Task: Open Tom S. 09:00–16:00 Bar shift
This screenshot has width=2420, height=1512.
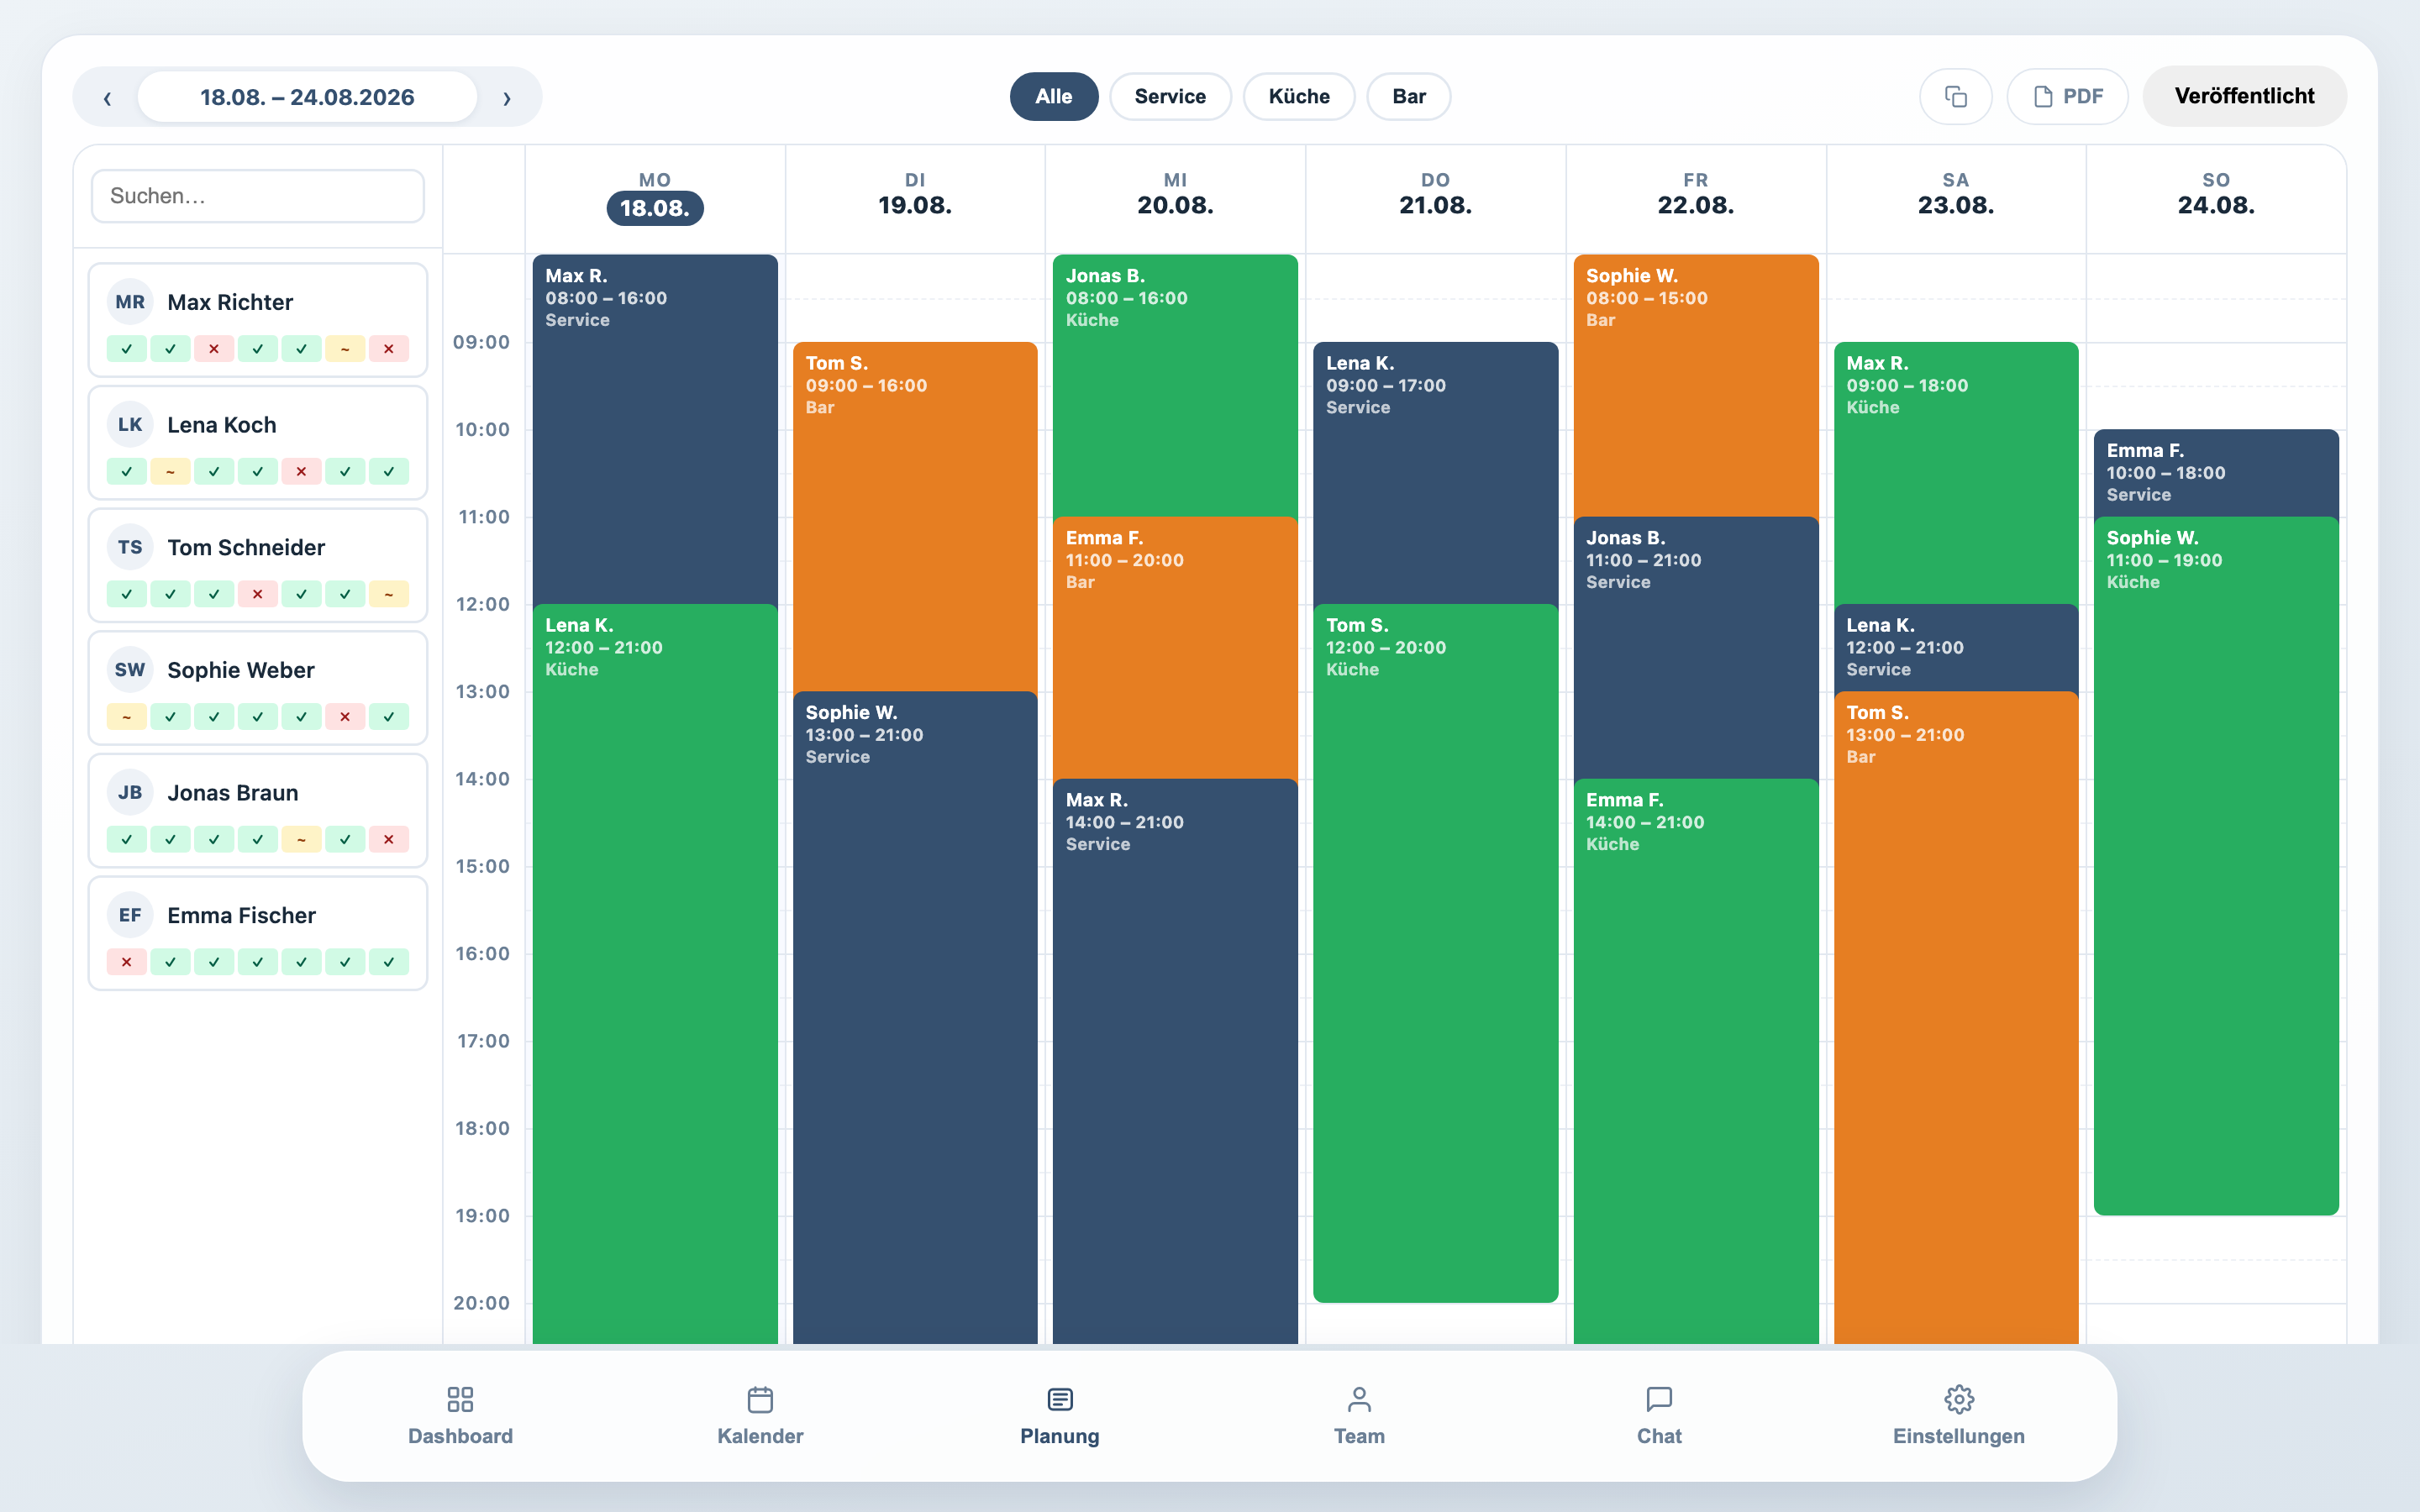Action: pos(915,516)
